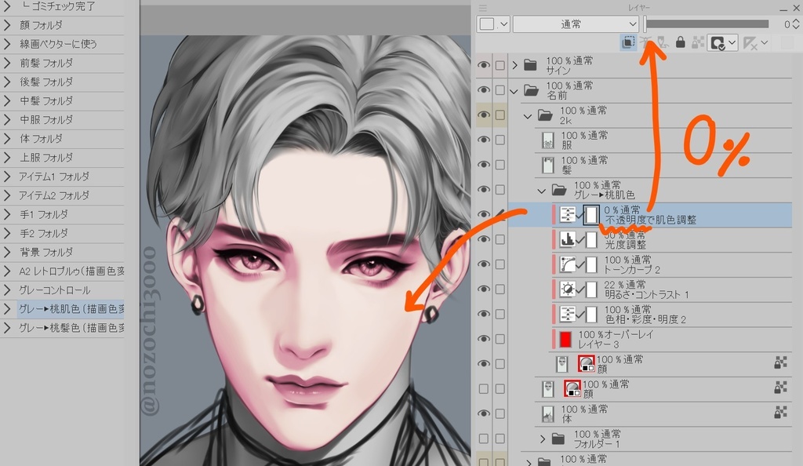Image resolution: width=803 pixels, height=466 pixels.
Task: Expand the サイン folder
Action: point(514,65)
